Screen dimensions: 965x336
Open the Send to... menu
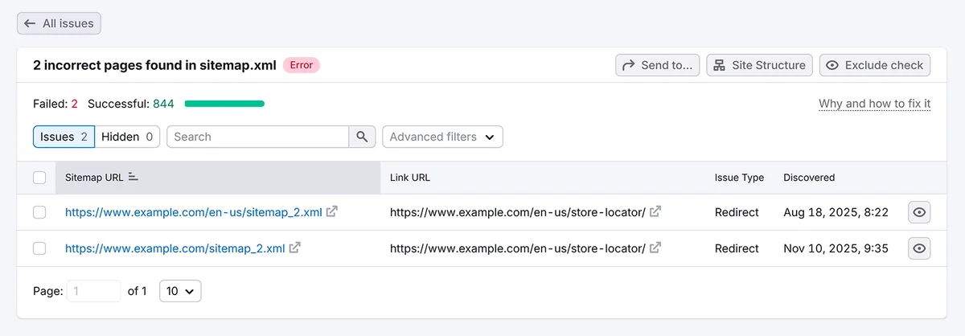[x=658, y=65]
